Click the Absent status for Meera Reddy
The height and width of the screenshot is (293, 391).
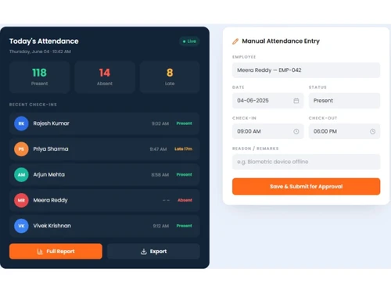[185, 200]
